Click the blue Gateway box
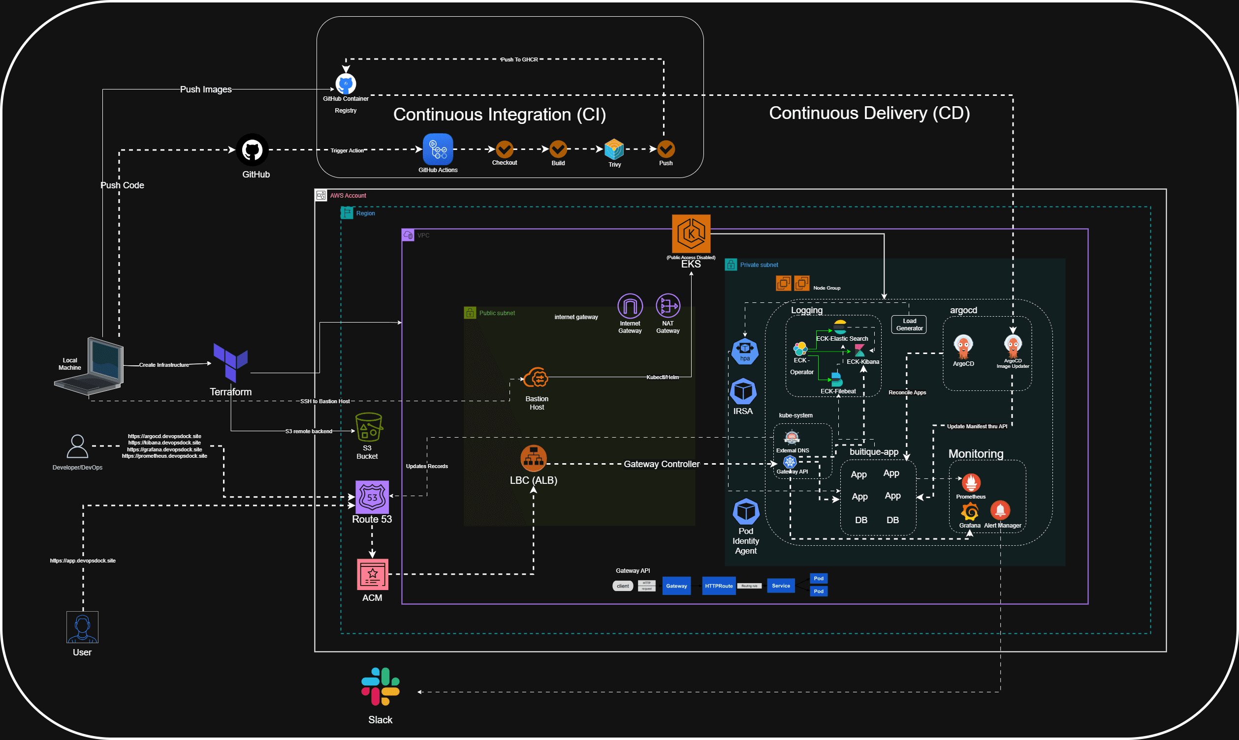This screenshot has height=740, width=1239. [x=676, y=586]
